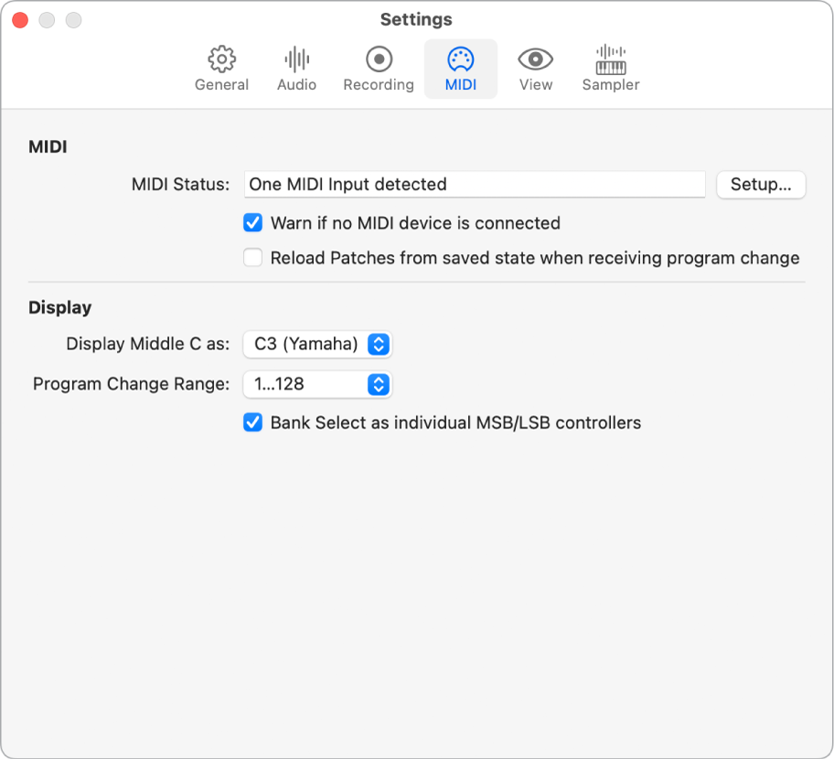Open the General settings pane
834x759 pixels.
pos(220,69)
